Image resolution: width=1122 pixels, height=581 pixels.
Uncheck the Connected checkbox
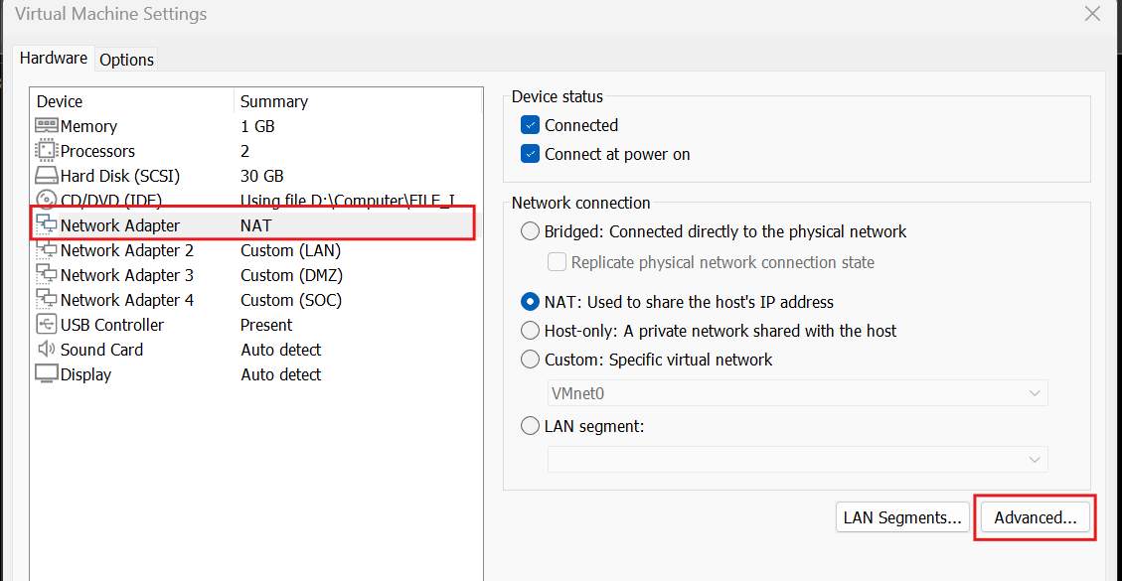[x=530, y=125]
